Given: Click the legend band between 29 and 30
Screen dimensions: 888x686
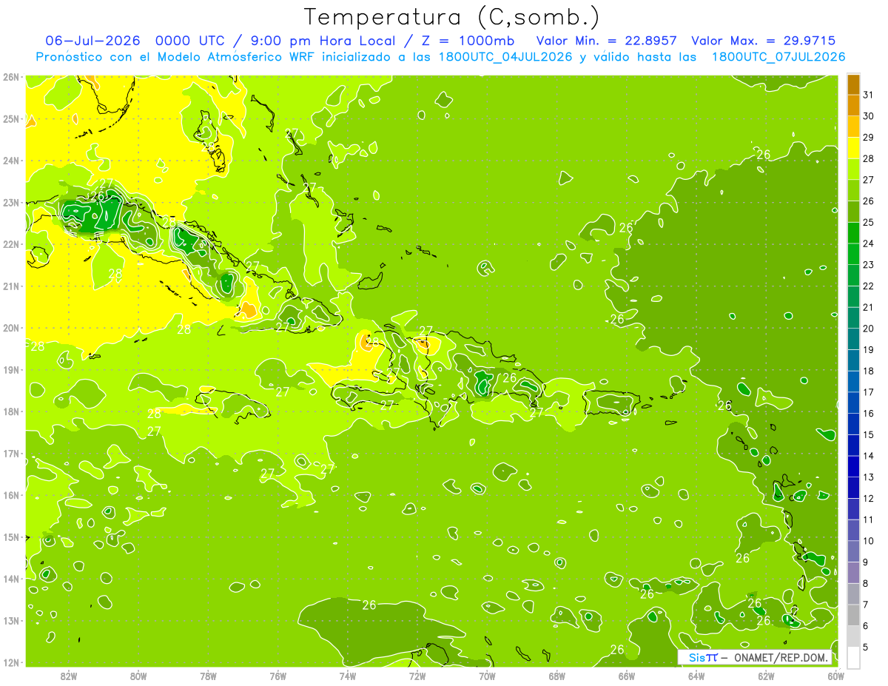Looking at the screenshot, I should [x=853, y=127].
